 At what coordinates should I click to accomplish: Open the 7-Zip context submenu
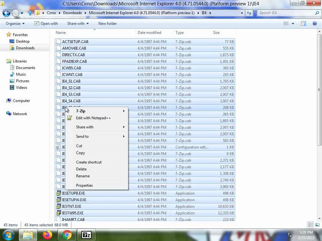[97, 111]
